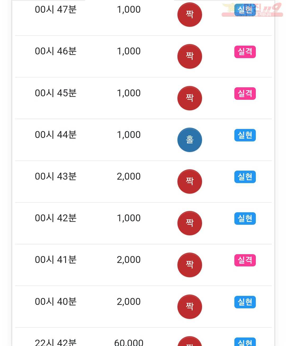Open the watermark community logo at top right
The width and height of the screenshot is (286, 346).
point(252,10)
